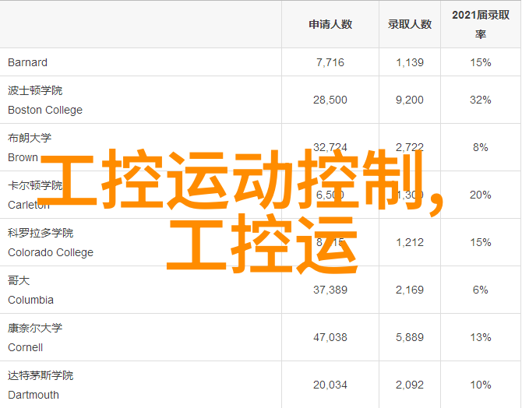Click Dartmouth's 20,034 applicants value
Image resolution: width=522 pixels, height=408 pixels.
(x=330, y=385)
